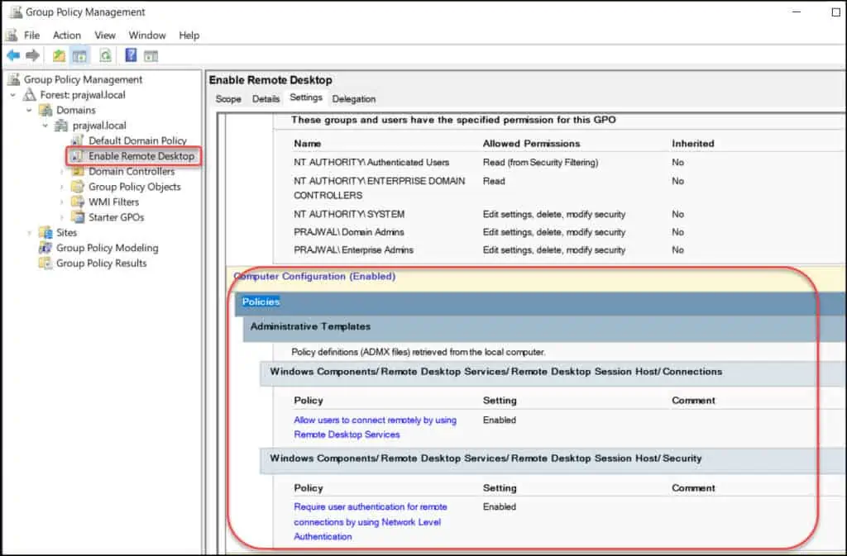
Task: Select the Settings tab
Action: (306, 97)
